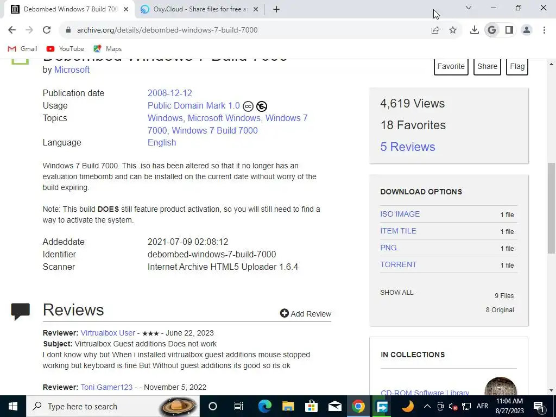Open the English language link
This screenshot has width=556, height=417.
point(162,143)
